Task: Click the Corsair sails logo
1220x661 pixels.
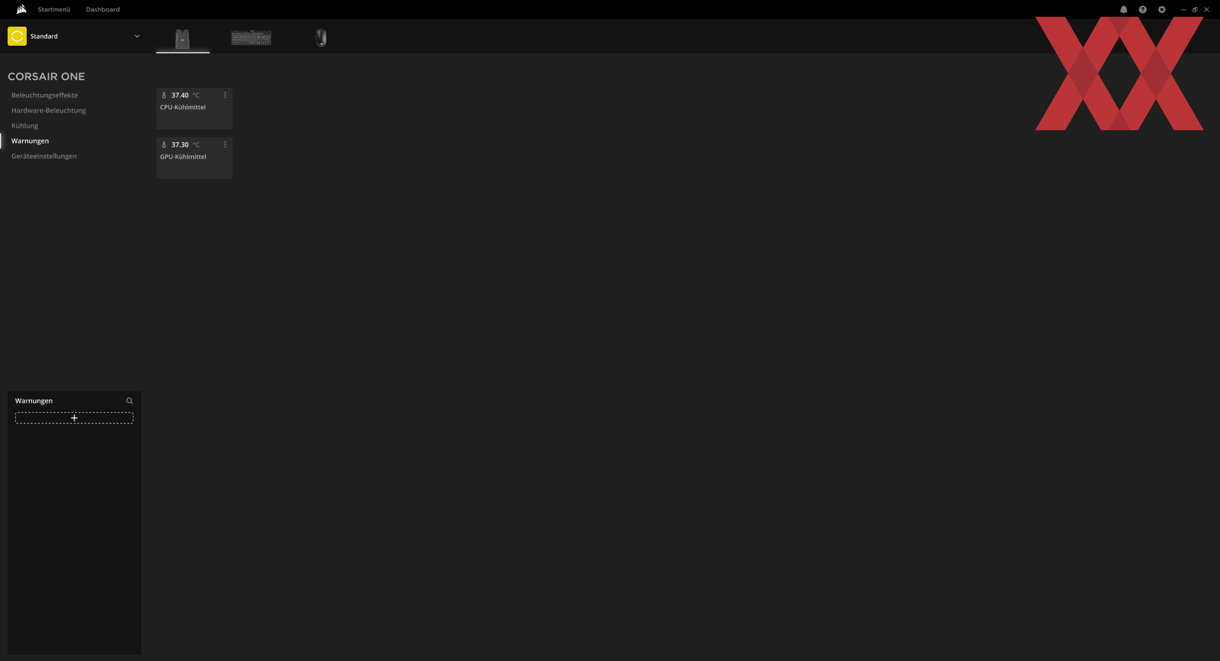Action: tap(21, 9)
